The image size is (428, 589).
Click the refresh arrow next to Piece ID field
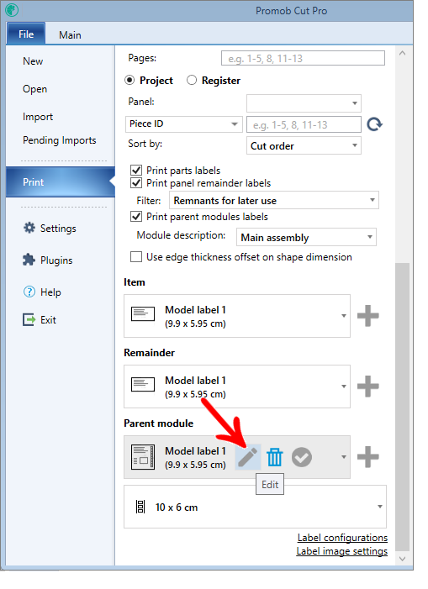pos(375,124)
